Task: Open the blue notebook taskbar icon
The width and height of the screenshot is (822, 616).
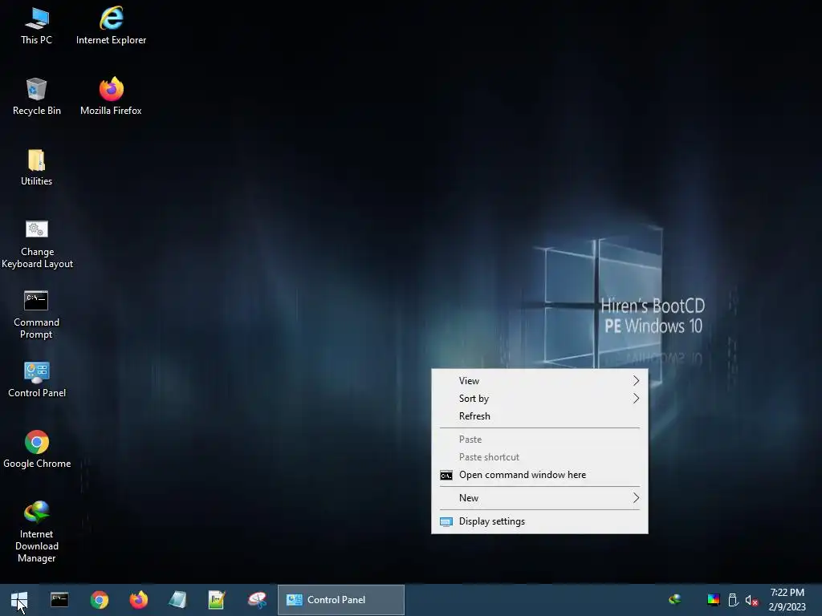Action: click(x=177, y=600)
